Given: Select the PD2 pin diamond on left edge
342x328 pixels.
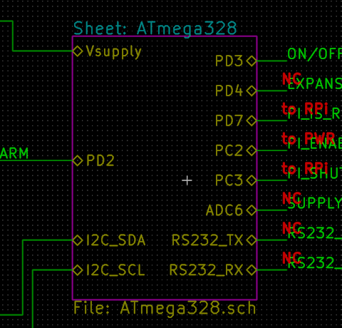Looking at the screenshot, I should click(78, 160).
